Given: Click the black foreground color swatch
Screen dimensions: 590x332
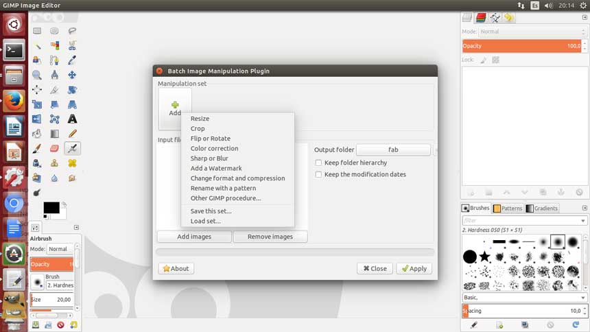Looking at the screenshot, I should pos(51,208).
